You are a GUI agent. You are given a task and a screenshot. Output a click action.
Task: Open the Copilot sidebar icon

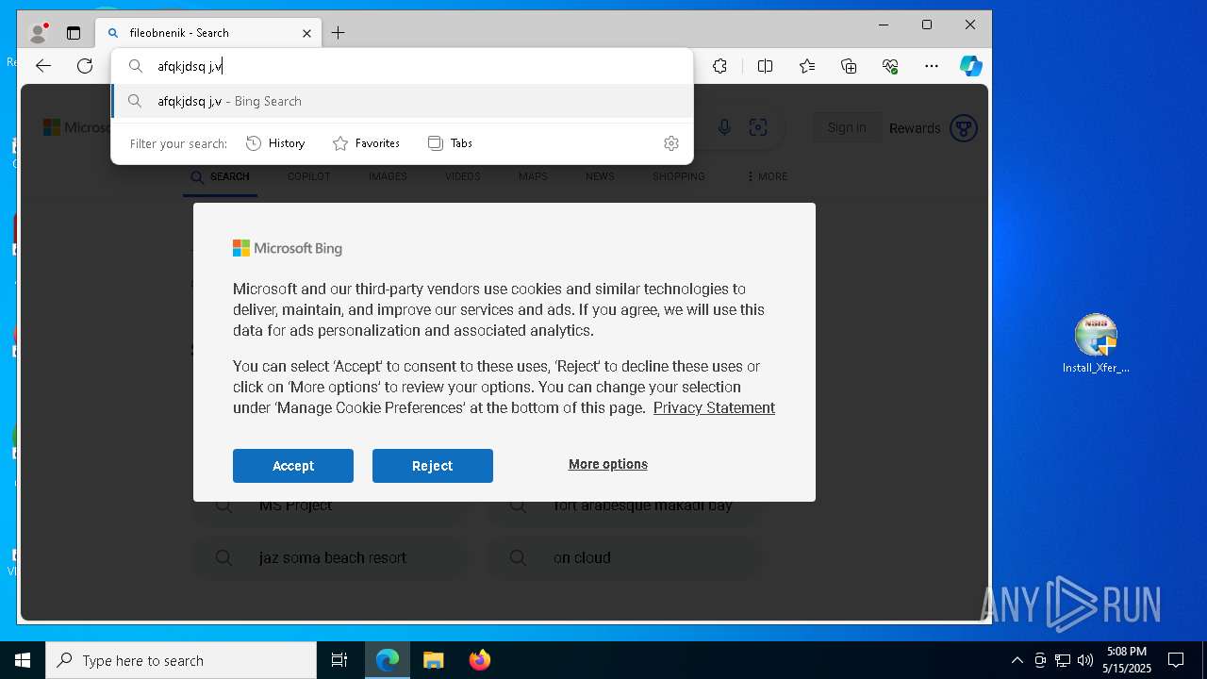click(971, 66)
